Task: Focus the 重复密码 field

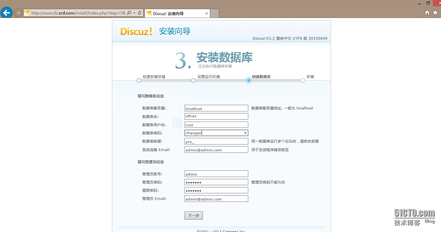Action: (216, 190)
